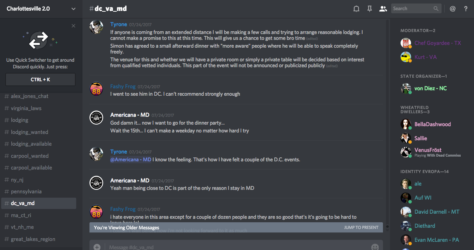Viewport: 474px width, 250px height.
Task: Click the help question mark icon
Action: click(x=466, y=9)
